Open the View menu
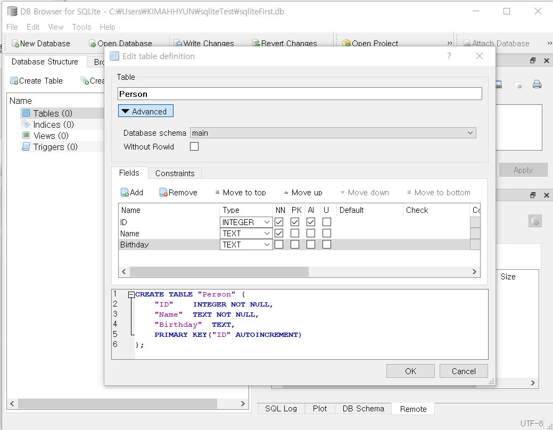 (x=56, y=27)
